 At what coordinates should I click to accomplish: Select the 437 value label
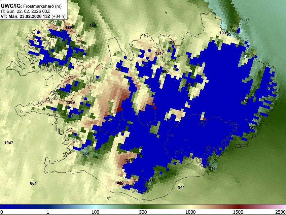119,69
